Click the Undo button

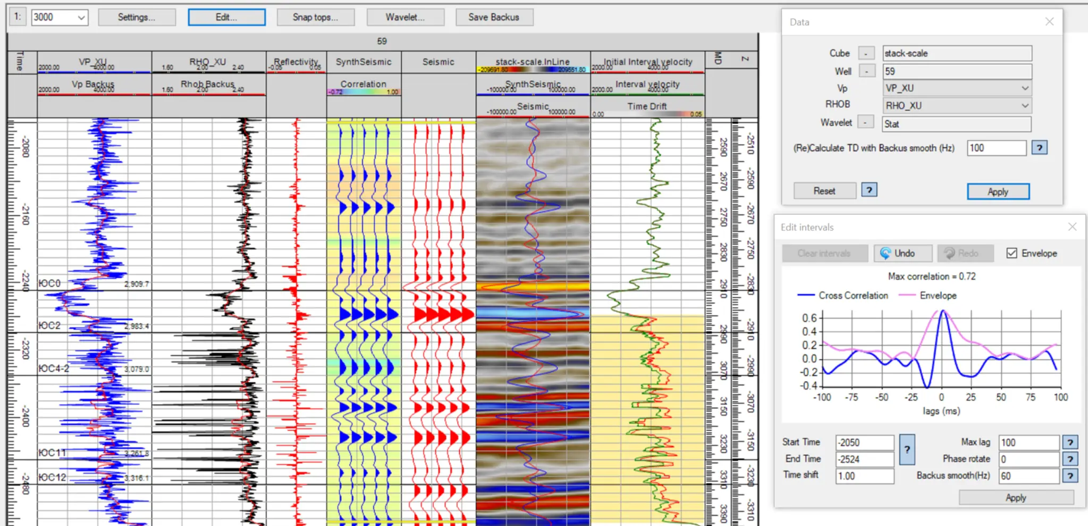point(903,253)
